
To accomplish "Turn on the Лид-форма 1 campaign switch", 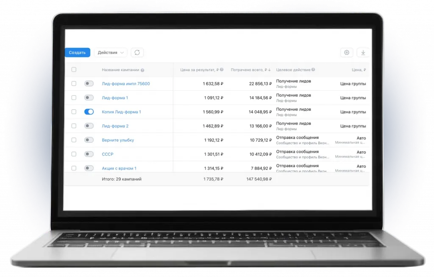I will pyautogui.click(x=89, y=97).
